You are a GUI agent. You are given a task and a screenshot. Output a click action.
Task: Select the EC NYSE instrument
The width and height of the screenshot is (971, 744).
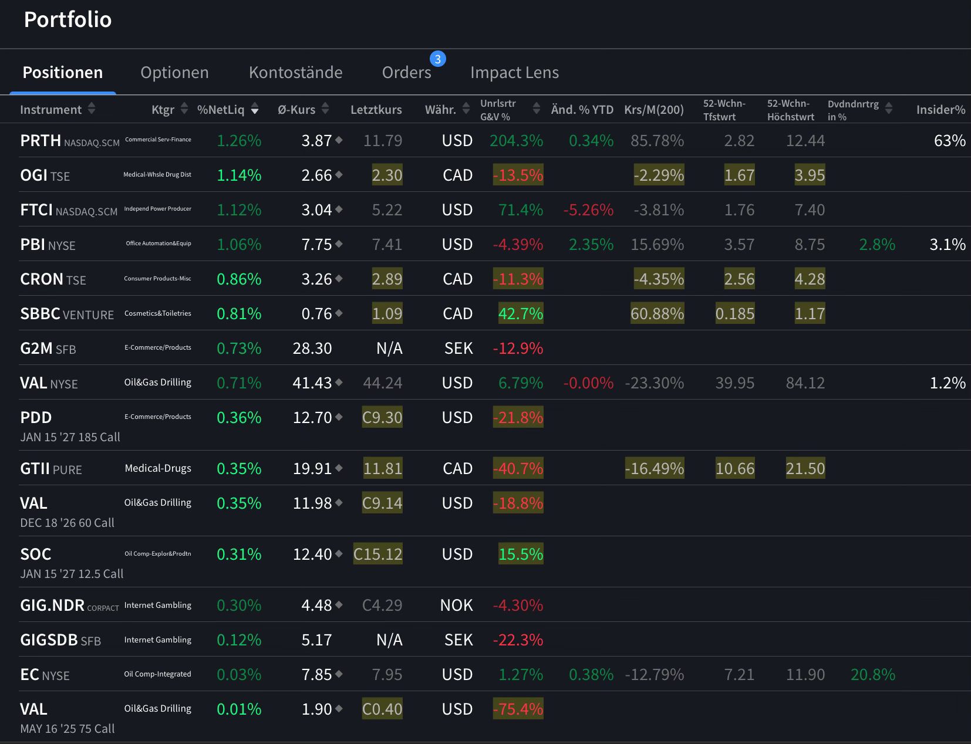pos(45,675)
